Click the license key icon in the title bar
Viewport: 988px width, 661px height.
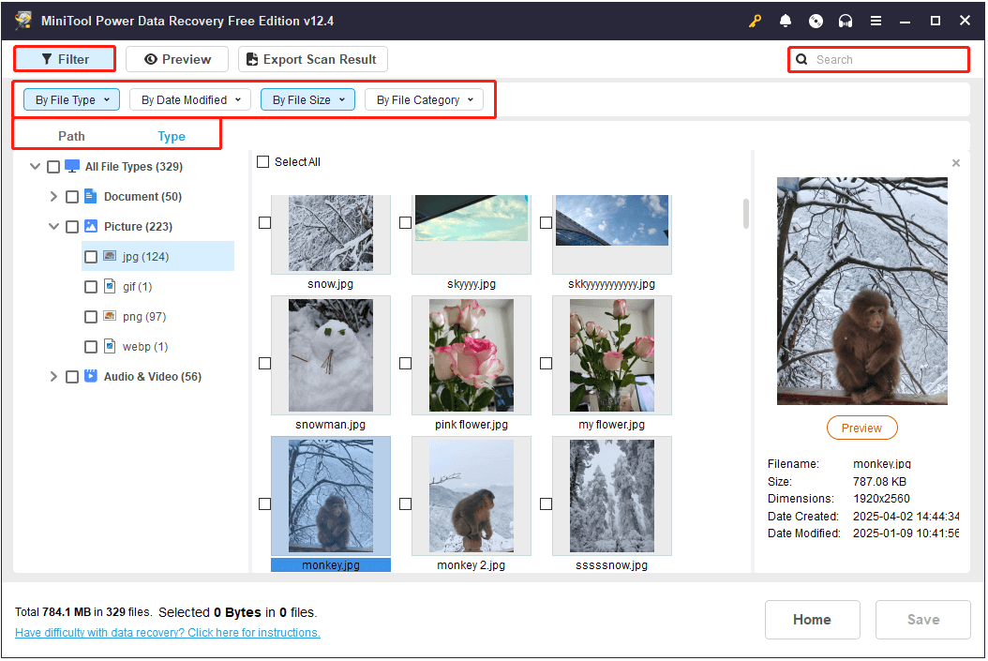pyautogui.click(x=755, y=20)
